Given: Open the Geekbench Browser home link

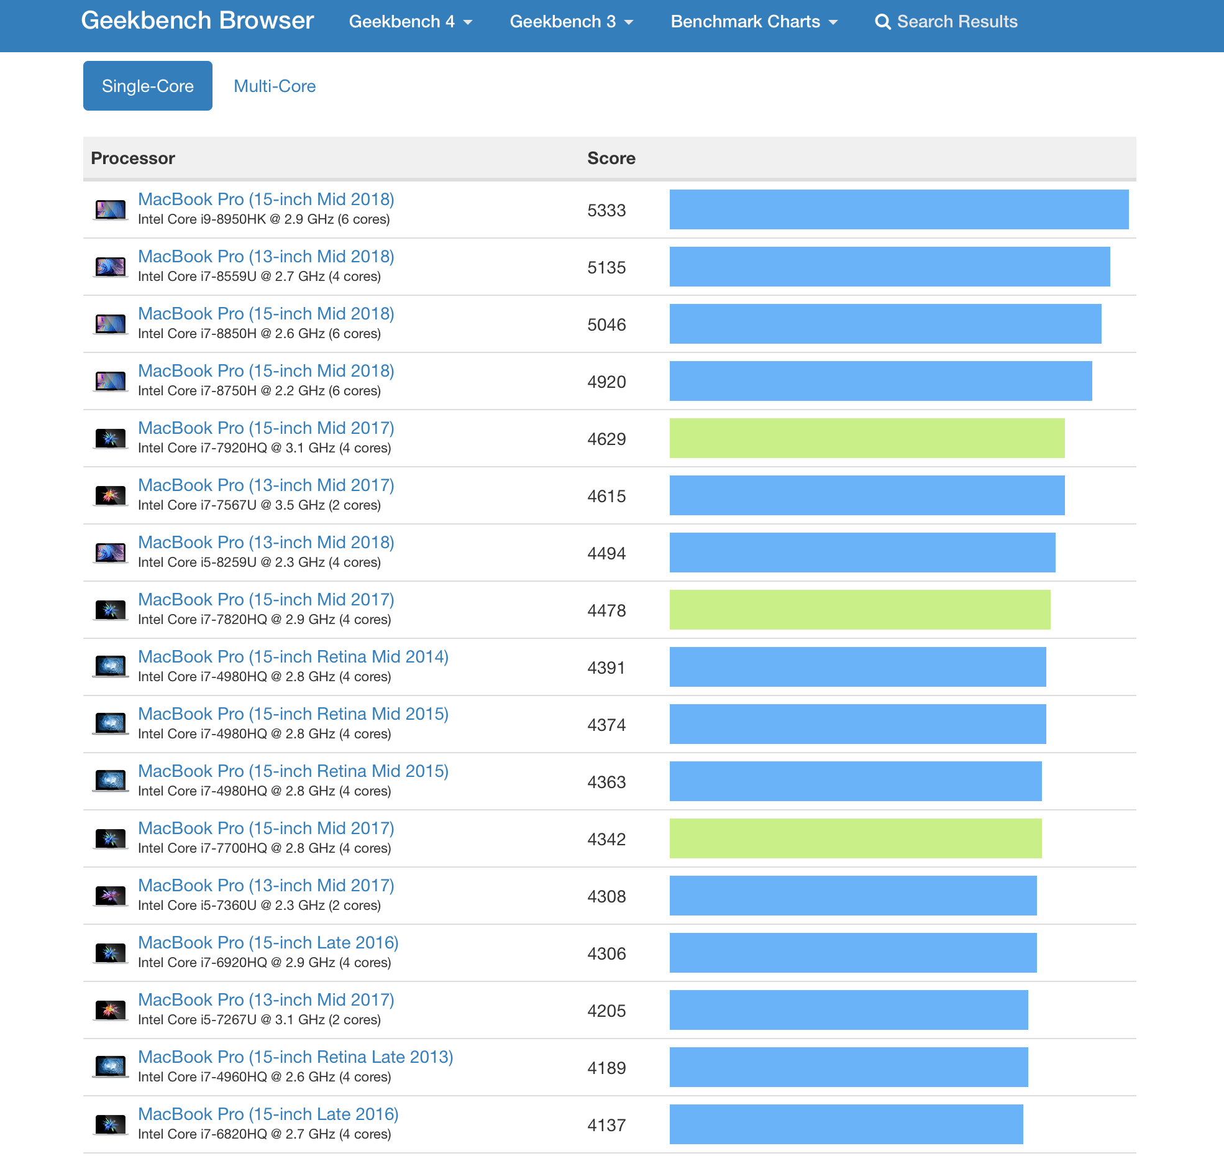Looking at the screenshot, I should click(x=197, y=21).
